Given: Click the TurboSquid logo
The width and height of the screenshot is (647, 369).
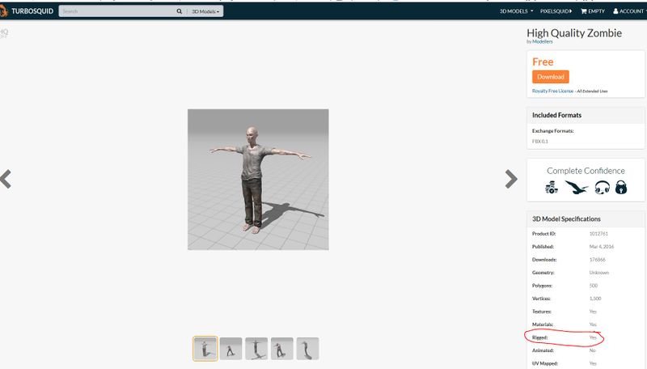Looking at the screenshot, I should [27, 11].
